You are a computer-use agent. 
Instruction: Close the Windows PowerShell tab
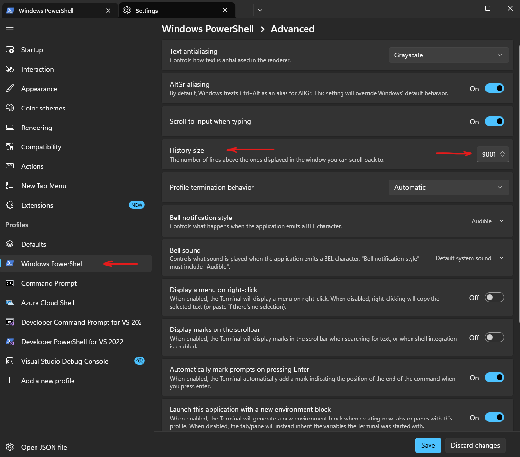tap(108, 10)
